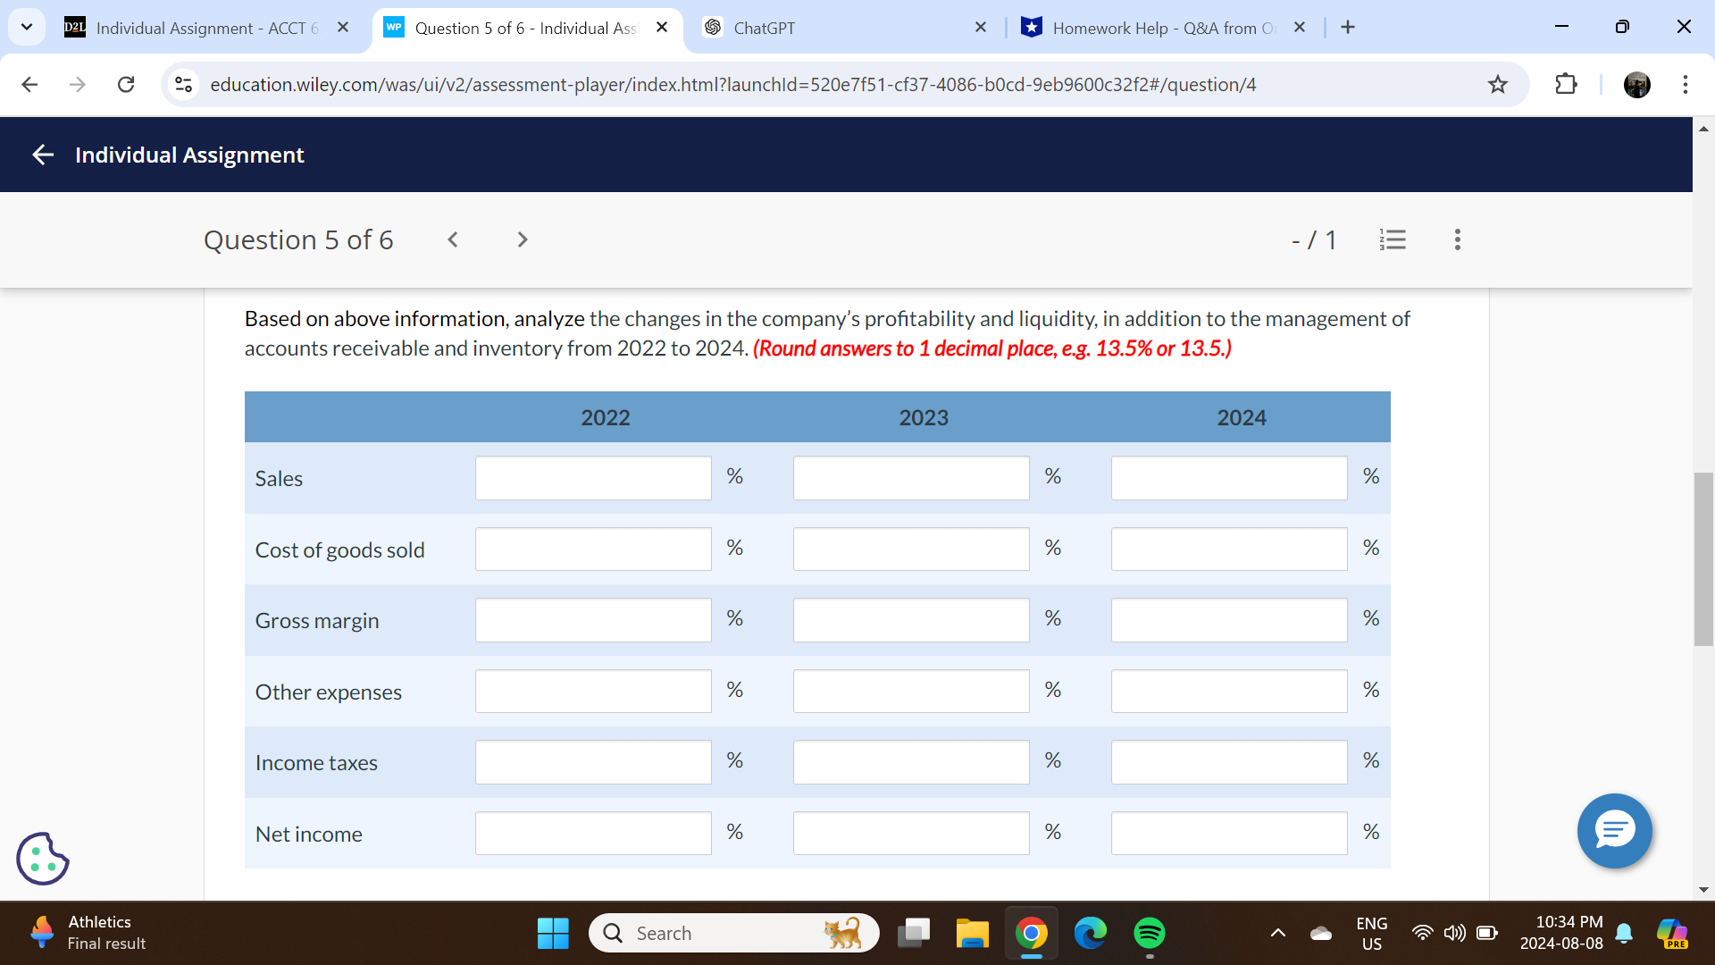The height and width of the screenshot is (965, 1715).
Task: Go back using the Individual Assignment back arrow
Action: (x=42, y=154)
